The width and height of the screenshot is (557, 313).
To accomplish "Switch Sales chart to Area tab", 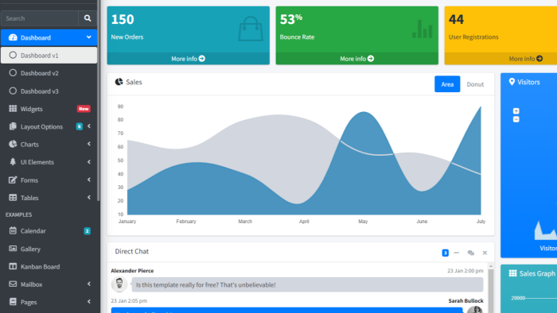I will click(447, 84).
